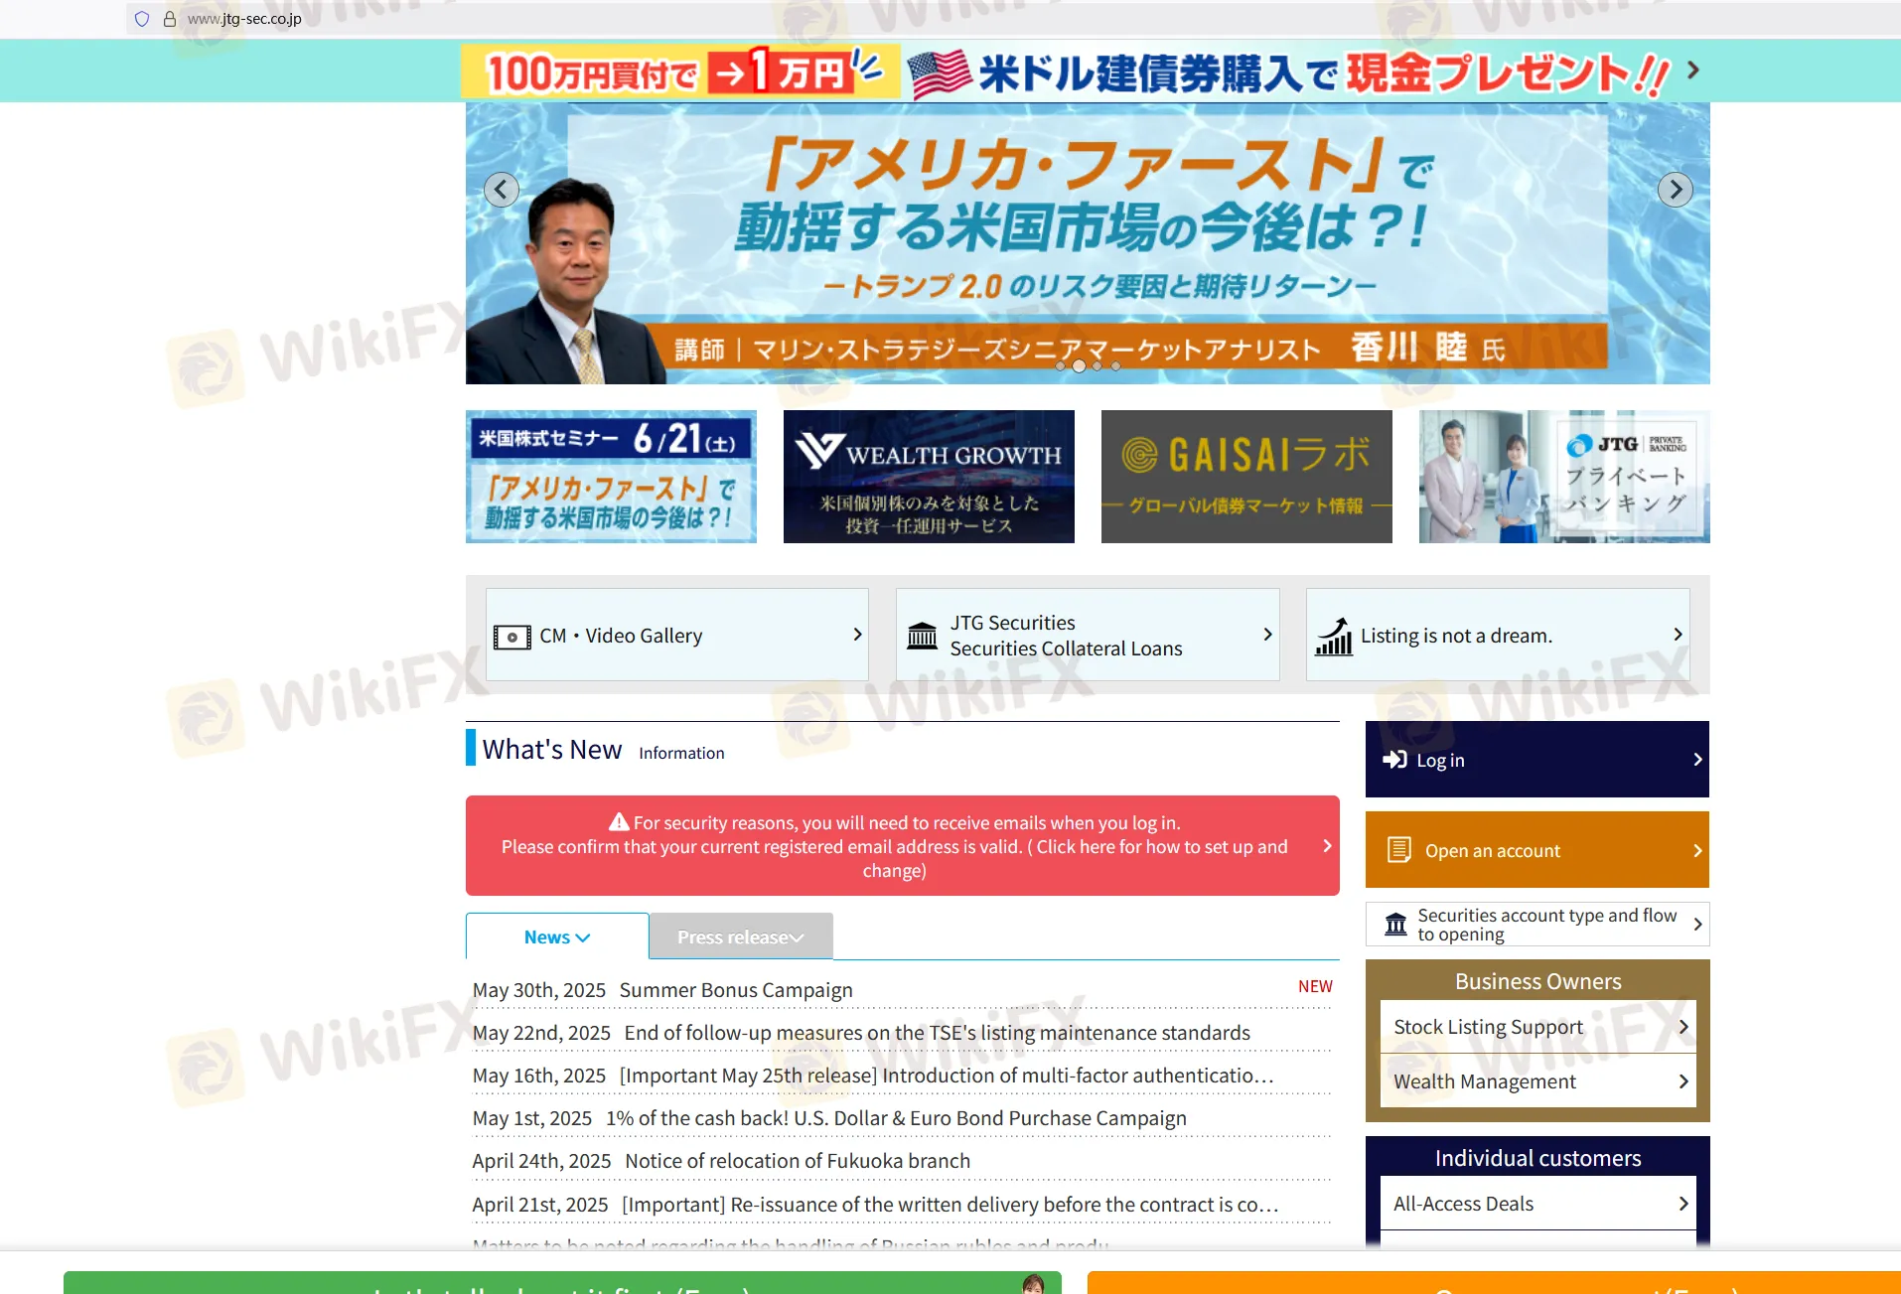This screenshot has height=1294, width=1901.
Task: Click chevron on All-Access Deals row
Action: pos(1683,1204)
